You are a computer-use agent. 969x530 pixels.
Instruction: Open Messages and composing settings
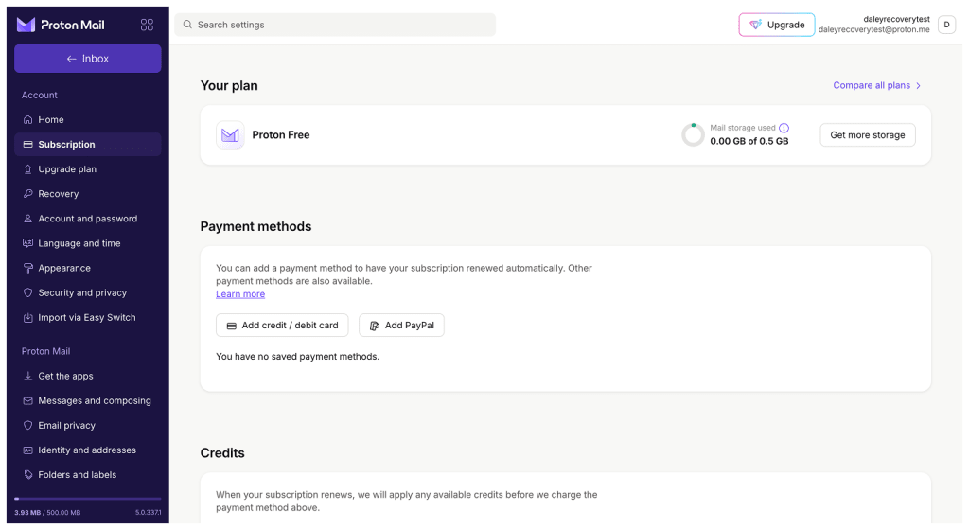point(88,401)
